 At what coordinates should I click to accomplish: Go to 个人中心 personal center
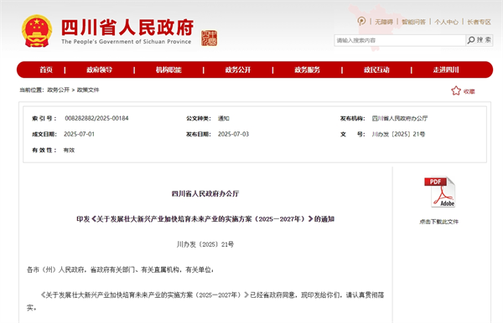point(446,22)
